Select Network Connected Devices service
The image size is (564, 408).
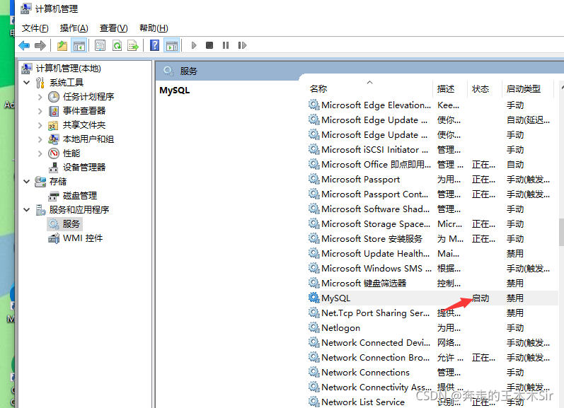pyautogui.click(x=432, y=342)
